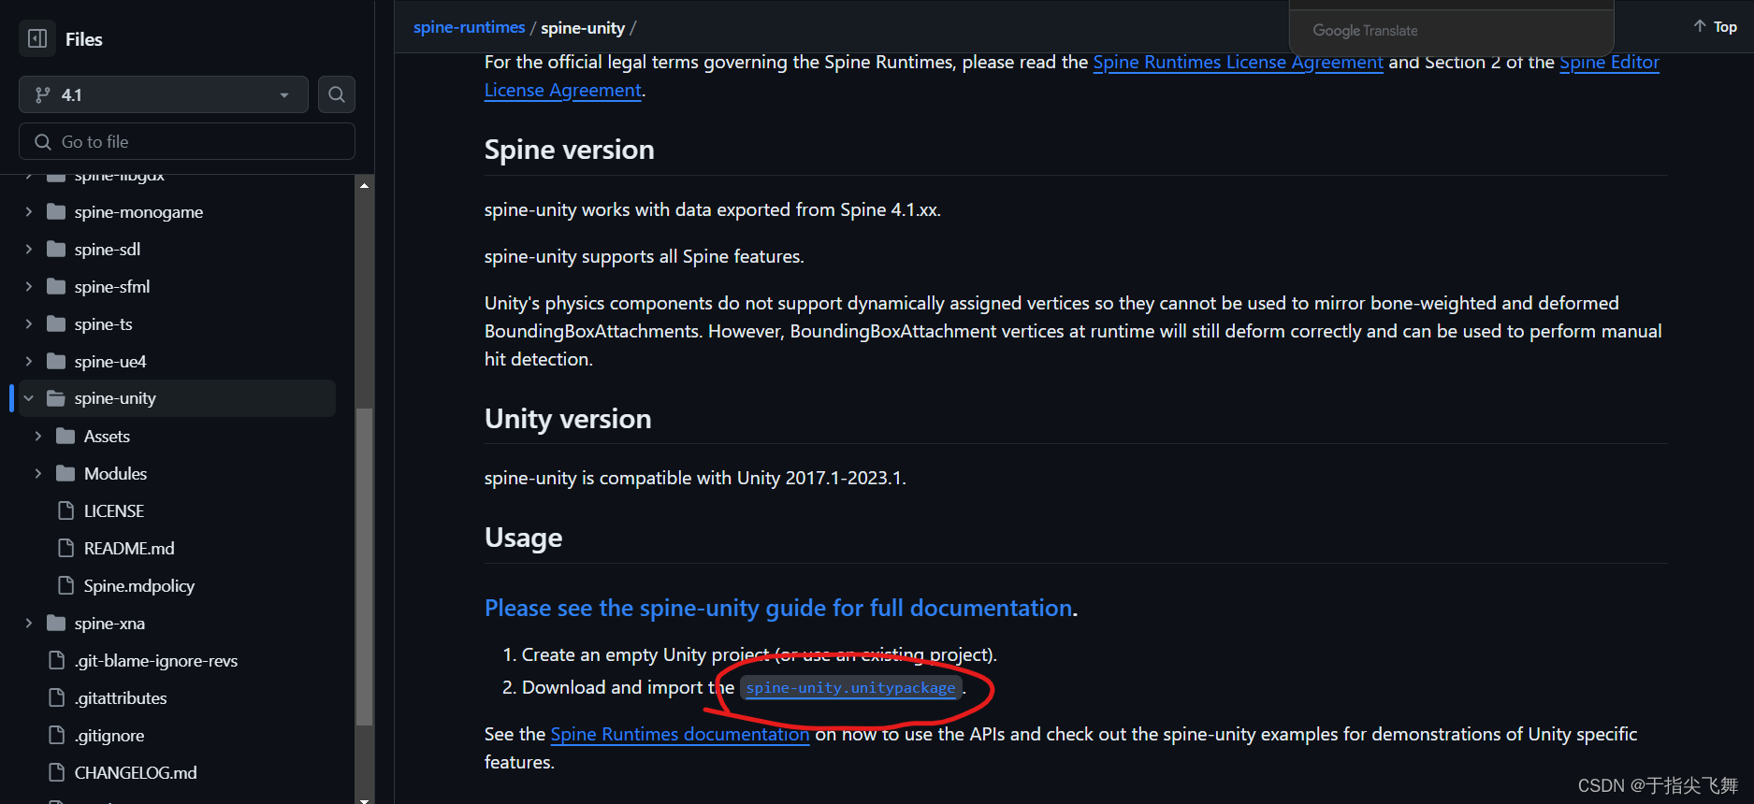Open the spine-sfml folder icon
This screenshot has width=1754, height=804.
tap(56, 287)
